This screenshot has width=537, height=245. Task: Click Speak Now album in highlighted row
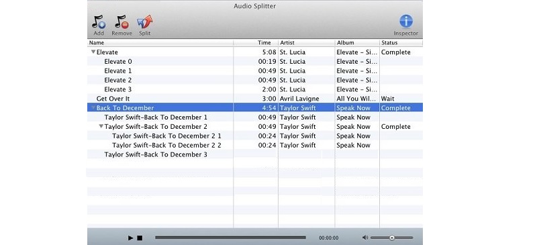pyautogui.click(x=354, y=108)
